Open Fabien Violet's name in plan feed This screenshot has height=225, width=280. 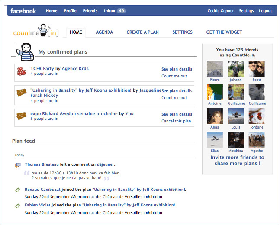38,205
